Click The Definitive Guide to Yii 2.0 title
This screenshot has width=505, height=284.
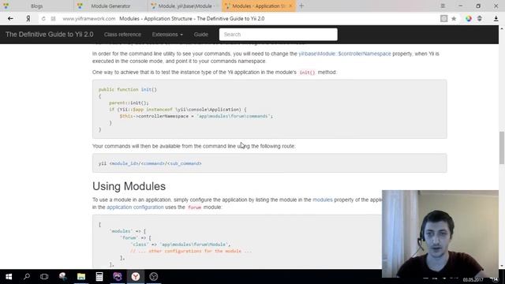point(49,35)
